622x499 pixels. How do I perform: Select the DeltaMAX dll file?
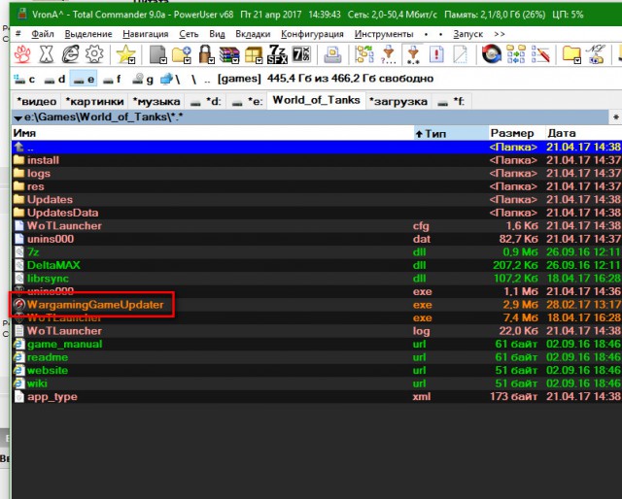point(317,265)
